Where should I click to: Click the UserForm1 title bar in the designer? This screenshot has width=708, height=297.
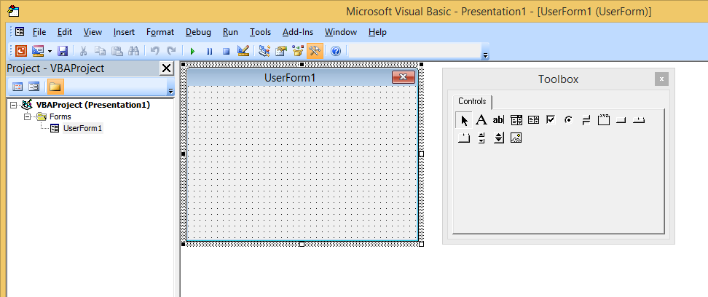pyautogui.click(x=290, y=77)
